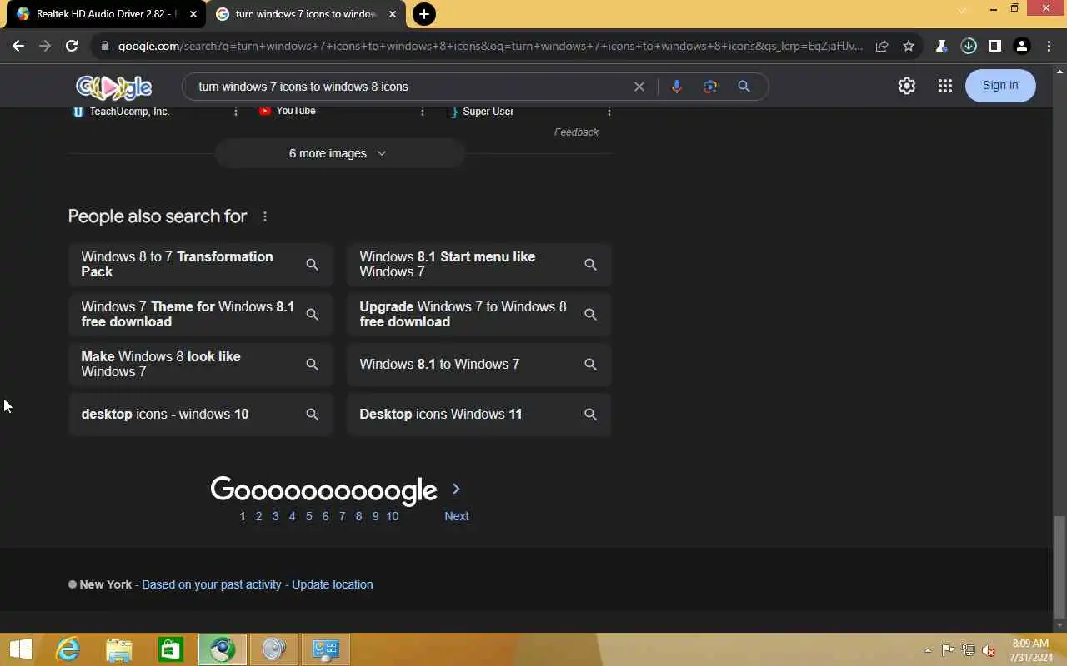Open options for Super User result
The height and width of the screenshot is (666, 1067).
pos(609,112)
